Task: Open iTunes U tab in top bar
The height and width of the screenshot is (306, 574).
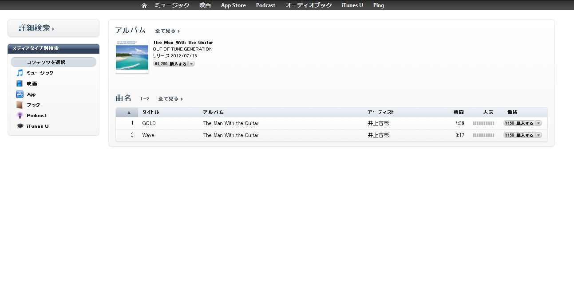Action: coord(352,5)
